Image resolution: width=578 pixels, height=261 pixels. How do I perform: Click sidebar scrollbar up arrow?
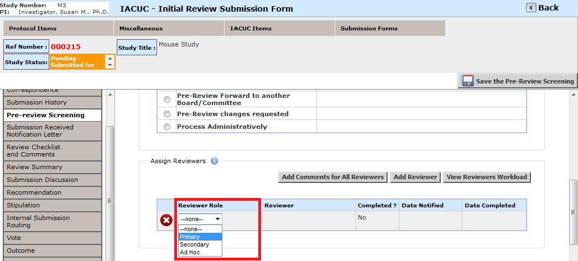(110, 95)
